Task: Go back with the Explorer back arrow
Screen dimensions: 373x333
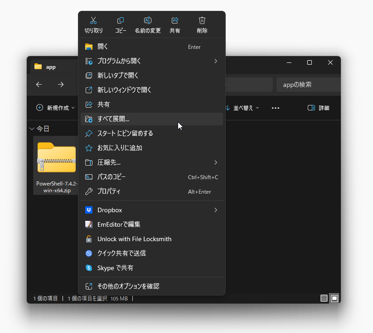Action: (x=39, y=84)
